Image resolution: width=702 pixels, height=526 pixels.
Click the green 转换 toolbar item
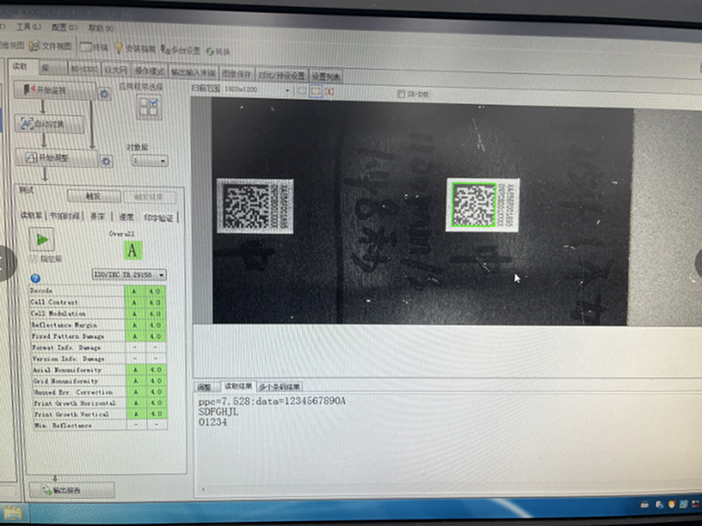[218, 52]
